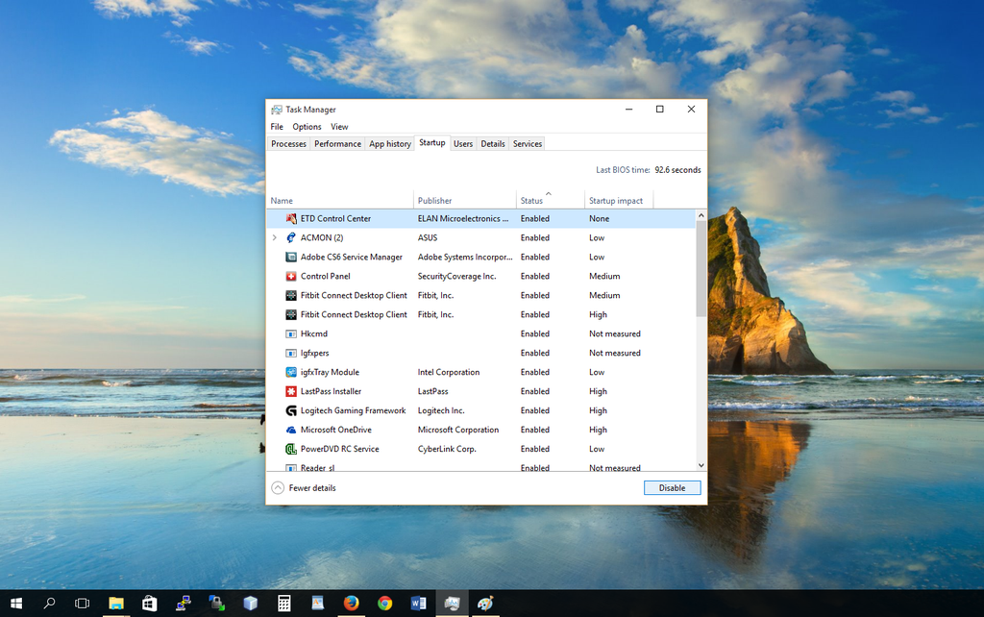The image size is (984, 617).
Task: Click the Microsoft OneDrive cloud icon
Action: 291,430
